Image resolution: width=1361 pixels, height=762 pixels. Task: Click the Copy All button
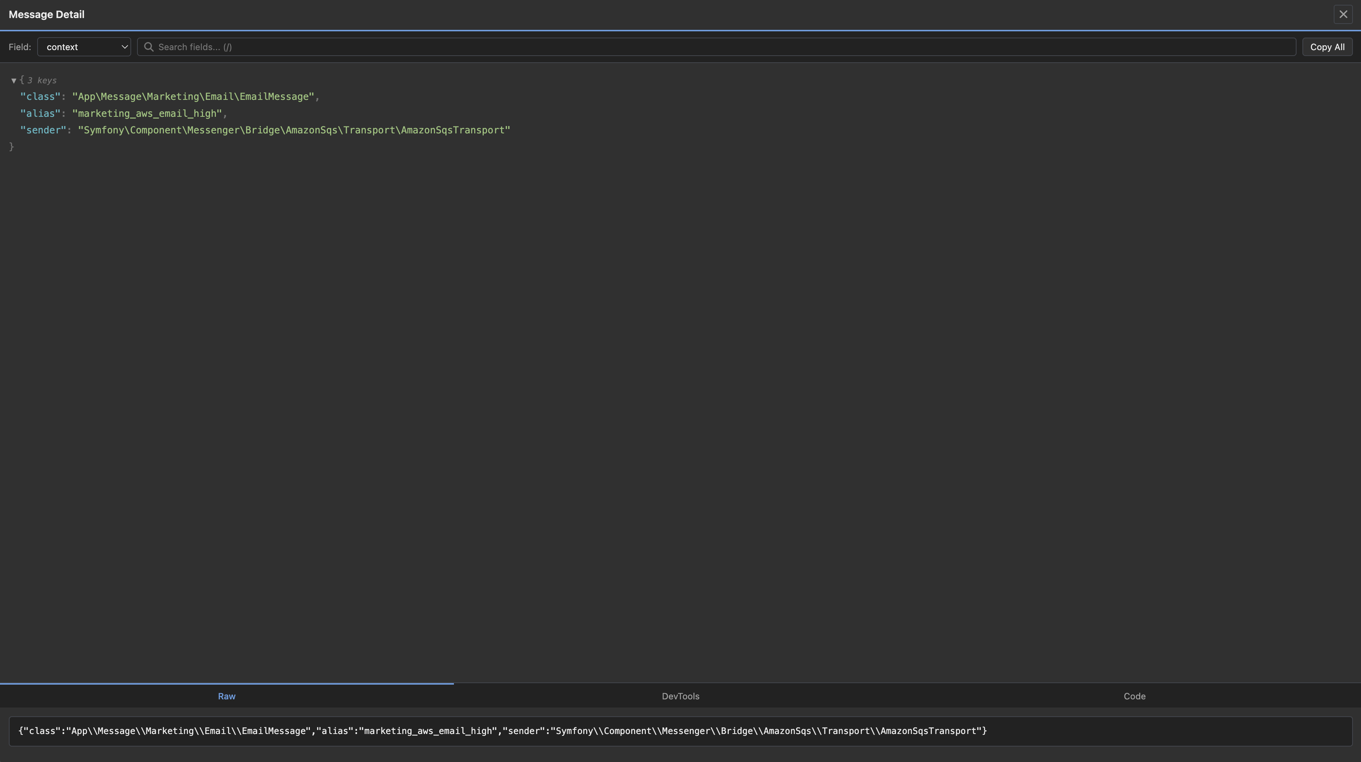pos(1327,46)
